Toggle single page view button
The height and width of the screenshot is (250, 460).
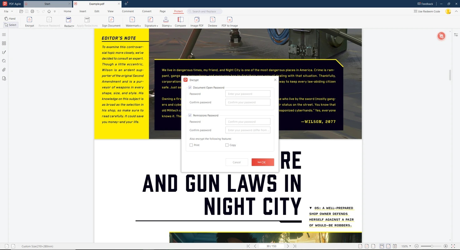[x=388, y=246]
